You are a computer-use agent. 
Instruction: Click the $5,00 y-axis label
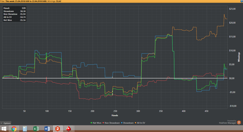pos(232,65)
